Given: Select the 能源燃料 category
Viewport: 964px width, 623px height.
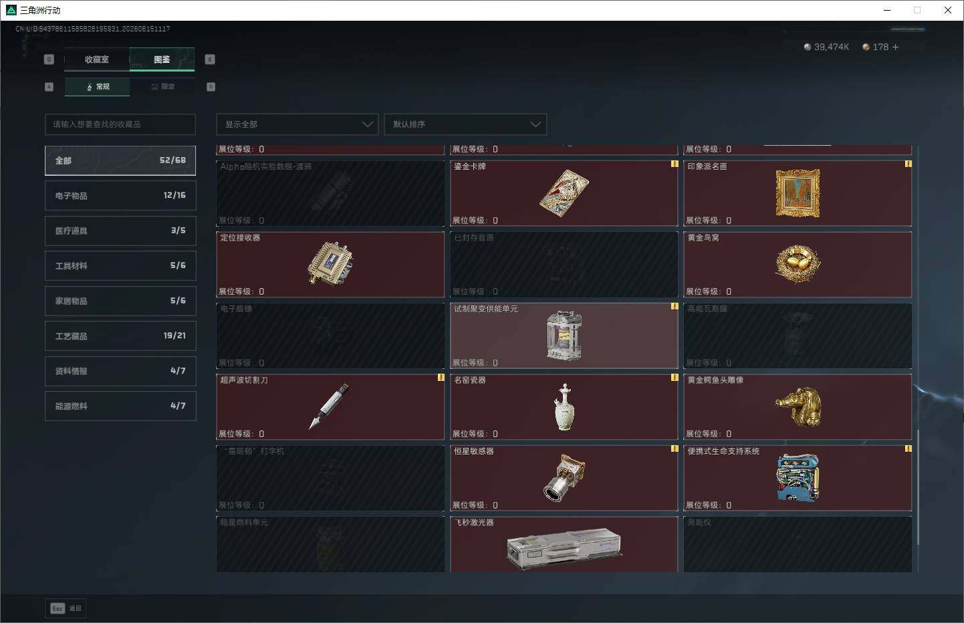Looking at the screenshot, I should pos(120,406).
